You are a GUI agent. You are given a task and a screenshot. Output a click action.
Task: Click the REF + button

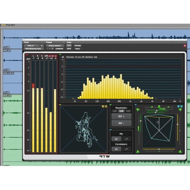pos(121,117)
